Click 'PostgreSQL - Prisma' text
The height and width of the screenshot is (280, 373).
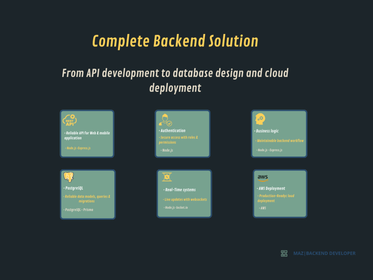point(78,210)
